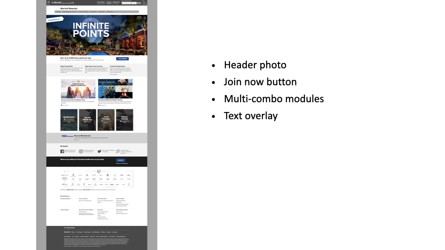Viewport: 445px width, 250px height.
Task: Select the Use Points tab
Action: [102, 12]
